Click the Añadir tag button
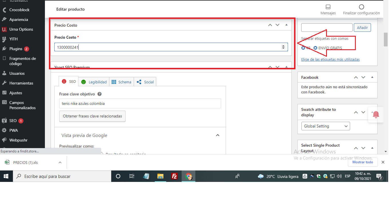Viewport: 389px width, 220px height. [x=362, y=27]
